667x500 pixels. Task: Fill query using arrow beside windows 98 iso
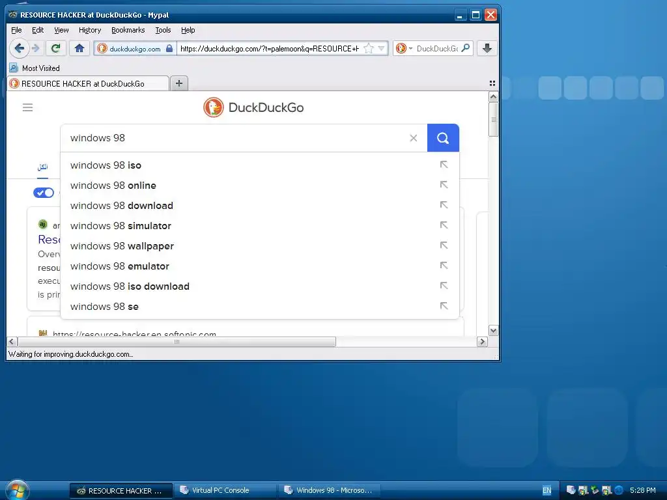pos(444,165)
